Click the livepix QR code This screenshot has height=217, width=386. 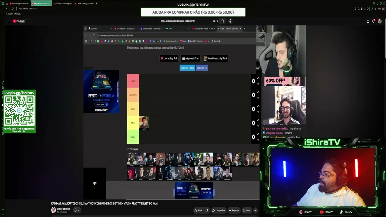19,111
